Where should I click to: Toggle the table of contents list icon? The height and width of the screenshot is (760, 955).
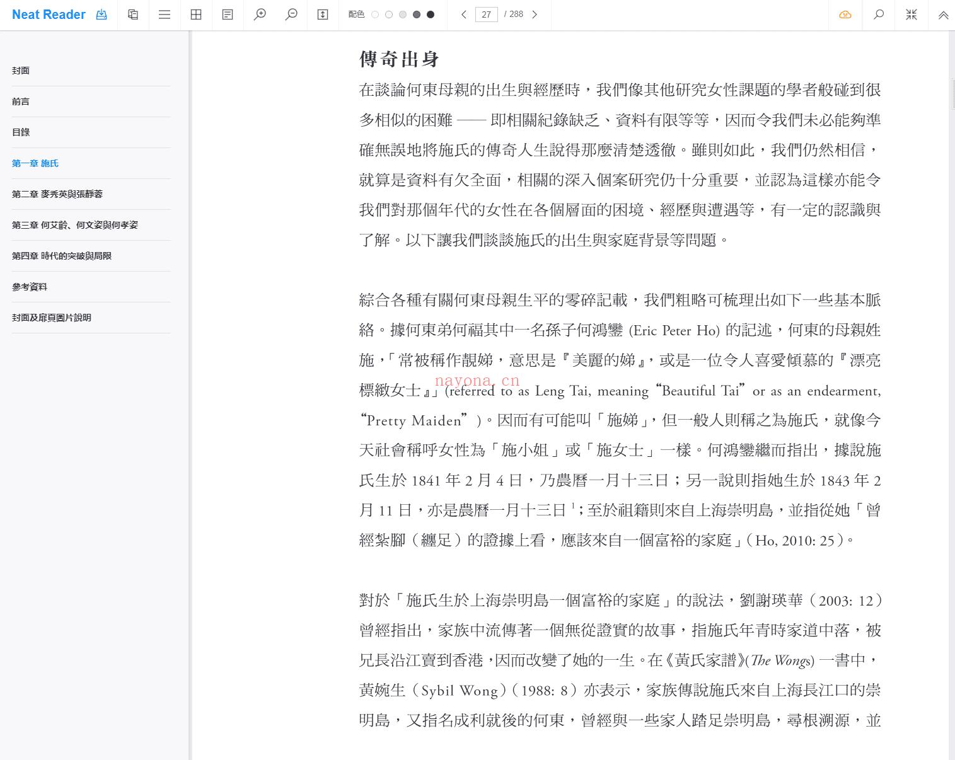click(x=165, y=14)
